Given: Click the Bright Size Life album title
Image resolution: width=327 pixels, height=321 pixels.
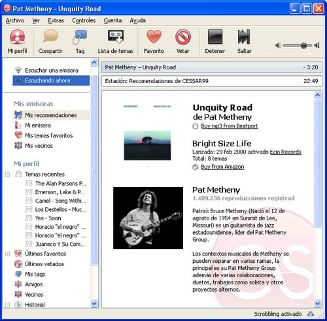Looking at the screenshot, I should click(222, 143).
